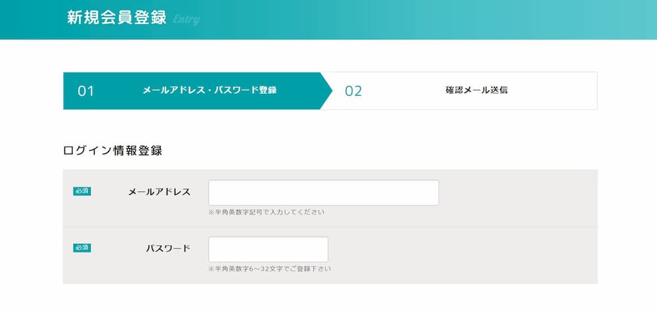
Task: Click the メールアドレス field label
Action: (x=159, y=192)
